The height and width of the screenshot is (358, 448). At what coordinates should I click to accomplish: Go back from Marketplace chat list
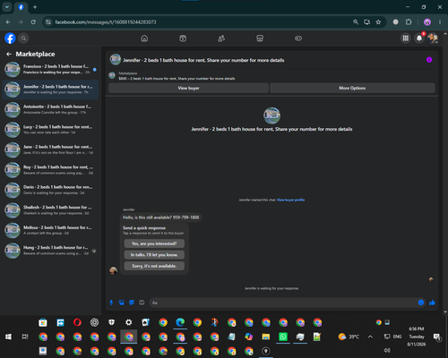click(x=9, y=54)
